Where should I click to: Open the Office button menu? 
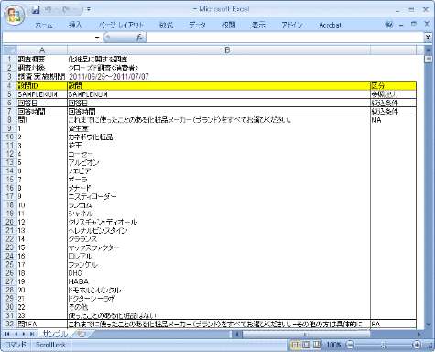(x=15, y=15)
